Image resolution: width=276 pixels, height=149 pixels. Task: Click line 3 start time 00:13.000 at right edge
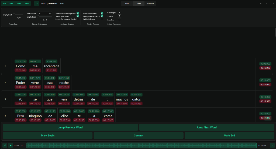265,97
